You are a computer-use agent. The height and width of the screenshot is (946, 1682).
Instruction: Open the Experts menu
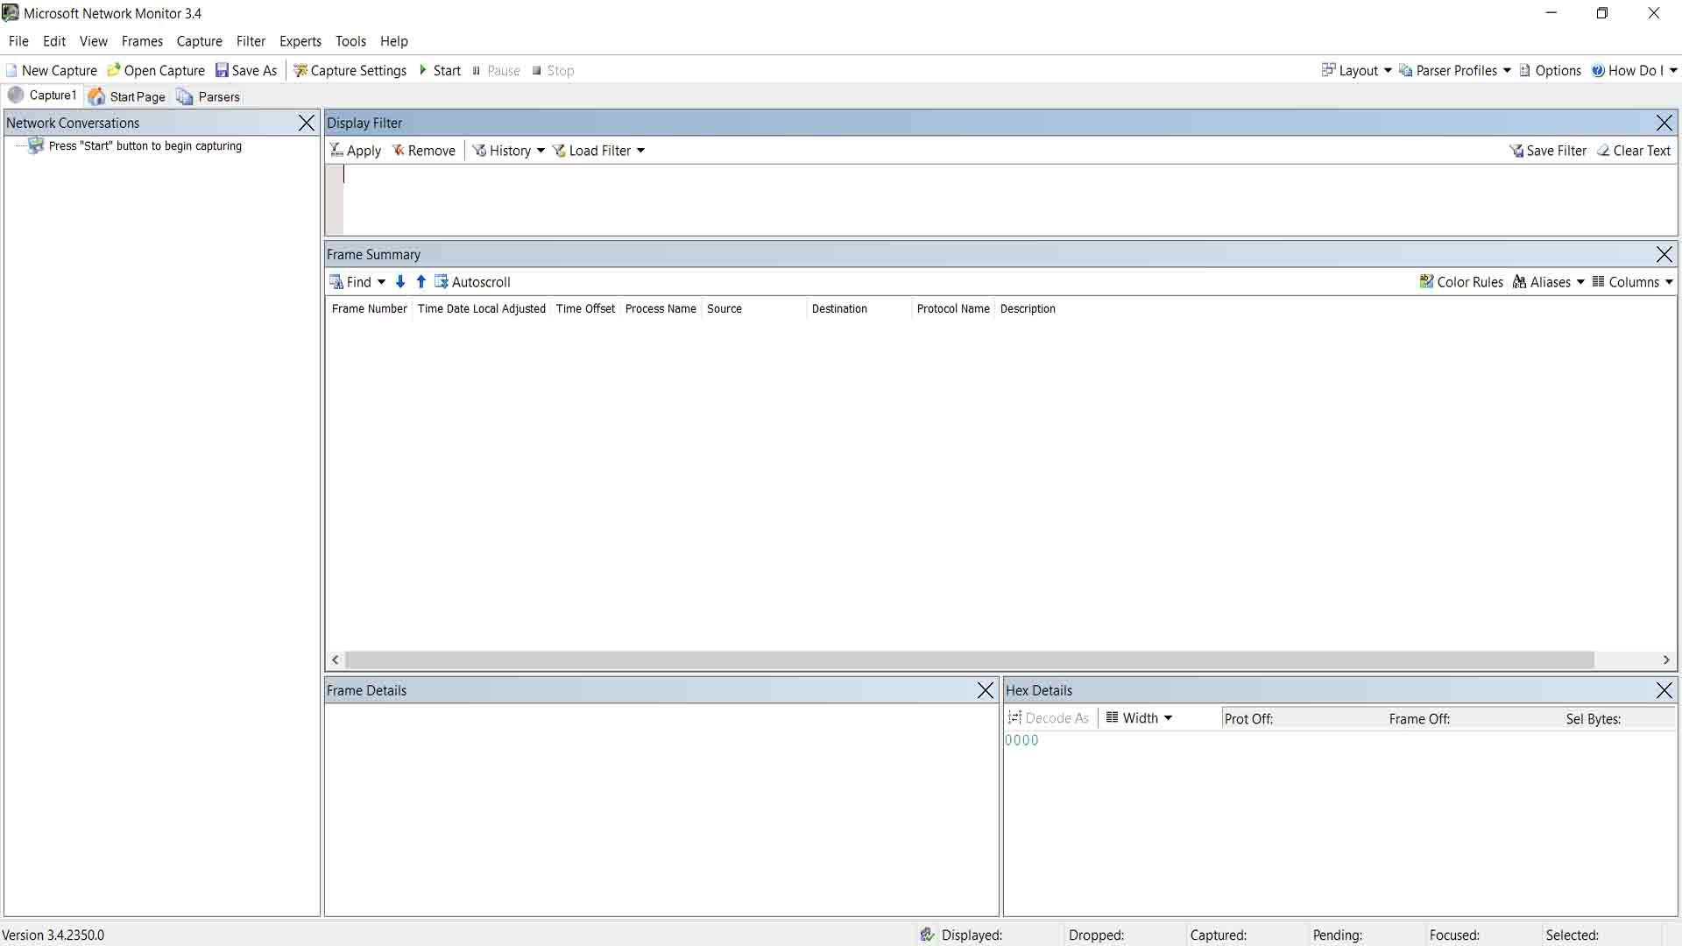[300, 41]
